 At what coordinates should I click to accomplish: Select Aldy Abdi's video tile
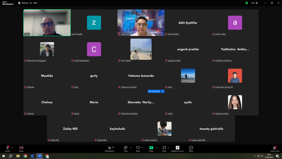coord(141,23)
